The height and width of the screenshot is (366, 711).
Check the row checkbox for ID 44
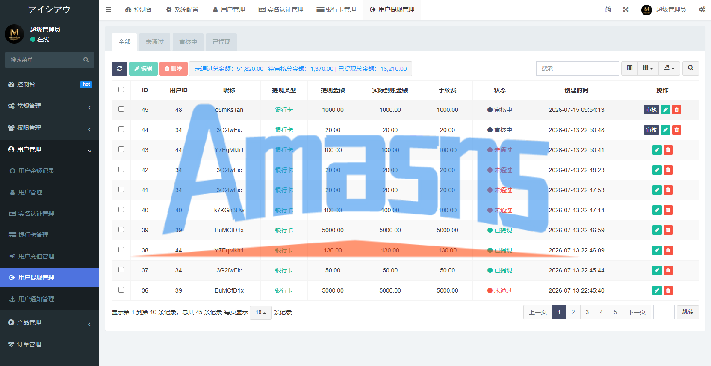(121, 129)
